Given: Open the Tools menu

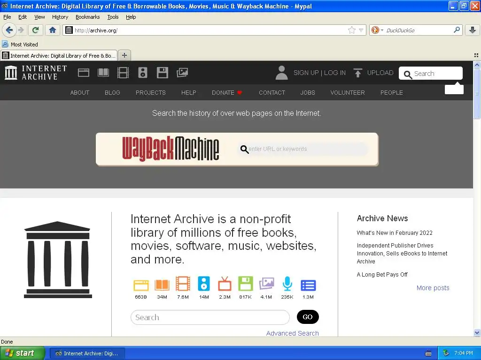Looking at the screenshot, I should click(x=113, y=17).
